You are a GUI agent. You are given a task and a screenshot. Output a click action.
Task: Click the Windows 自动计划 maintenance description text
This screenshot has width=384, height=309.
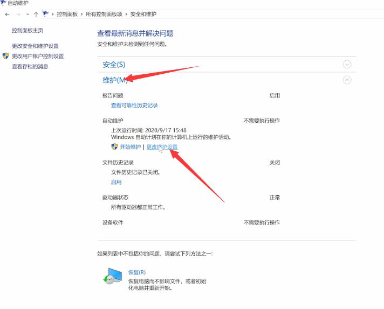(171, 137)
